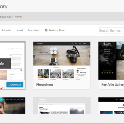Open the Photoshoot theme screenshot
The height and width of the screenshot is (124, 124).
[x=62, y=61]
